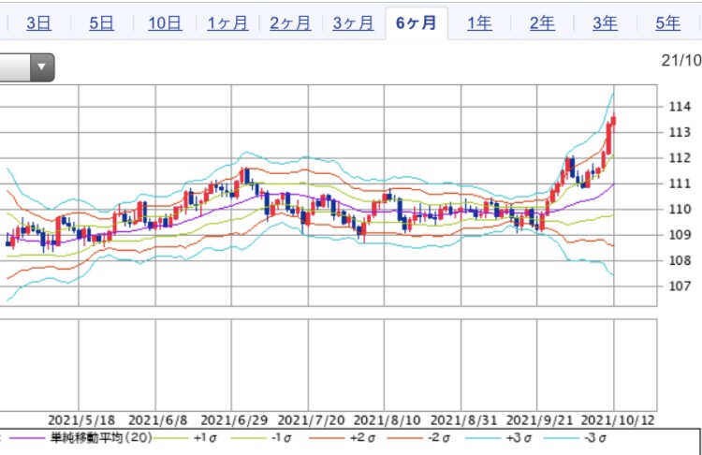Click the +1σ legend entry

(206, 438)
